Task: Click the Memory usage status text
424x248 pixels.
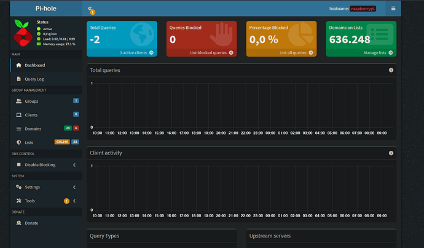Action: [x=59, y=44]
